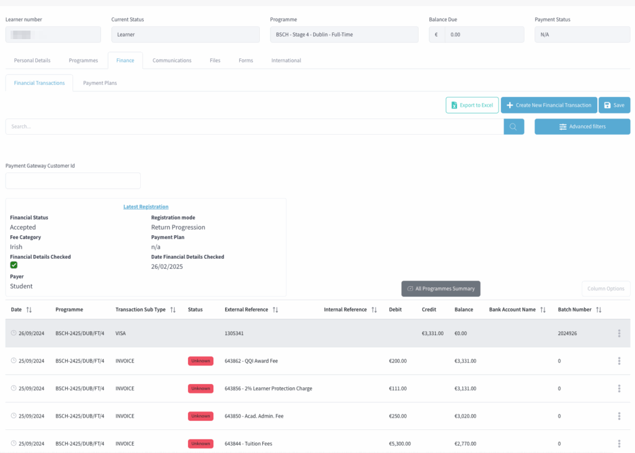Sort by Date column arrows

tap(29, 310)
